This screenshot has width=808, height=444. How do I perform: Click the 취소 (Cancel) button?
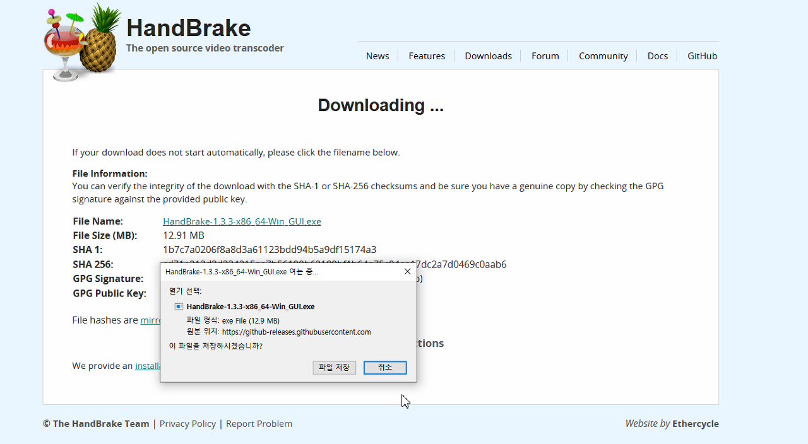point(385,367)
